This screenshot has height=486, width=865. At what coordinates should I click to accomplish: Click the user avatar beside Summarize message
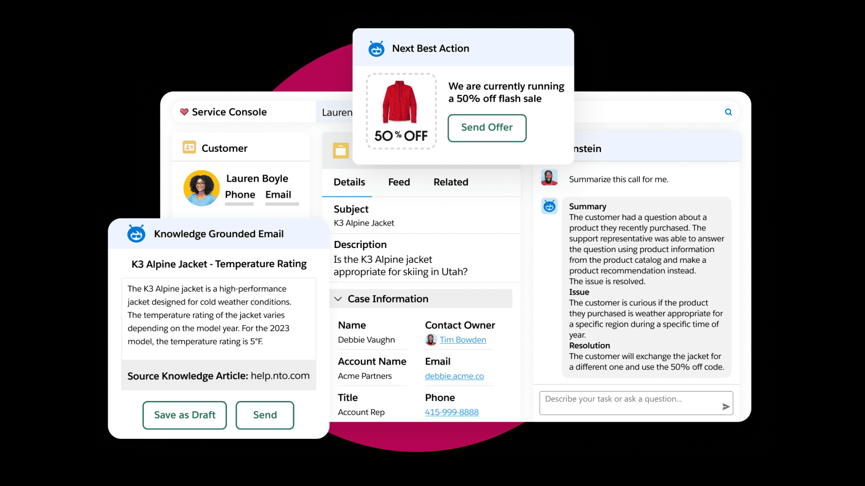click(x=549, y=178)
